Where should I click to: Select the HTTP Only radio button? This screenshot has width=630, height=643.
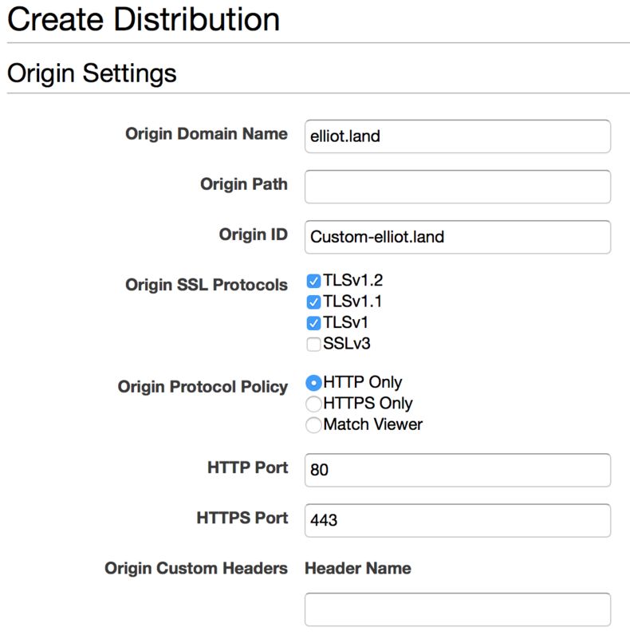pyautogui.click(x=313, y=383)
